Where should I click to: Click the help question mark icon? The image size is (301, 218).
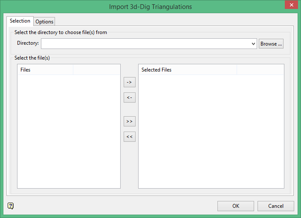[11, 206]
